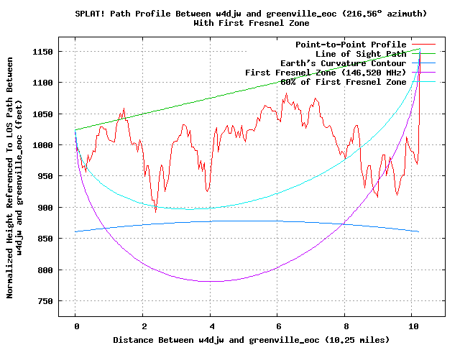Click the y-axis label 1100
Screen dimensions: 460x345
(x=42, y=83)
